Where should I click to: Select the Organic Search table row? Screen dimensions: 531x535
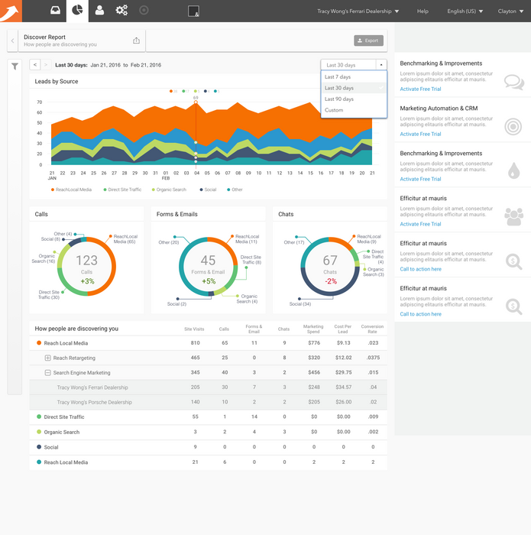pos(208,432)
